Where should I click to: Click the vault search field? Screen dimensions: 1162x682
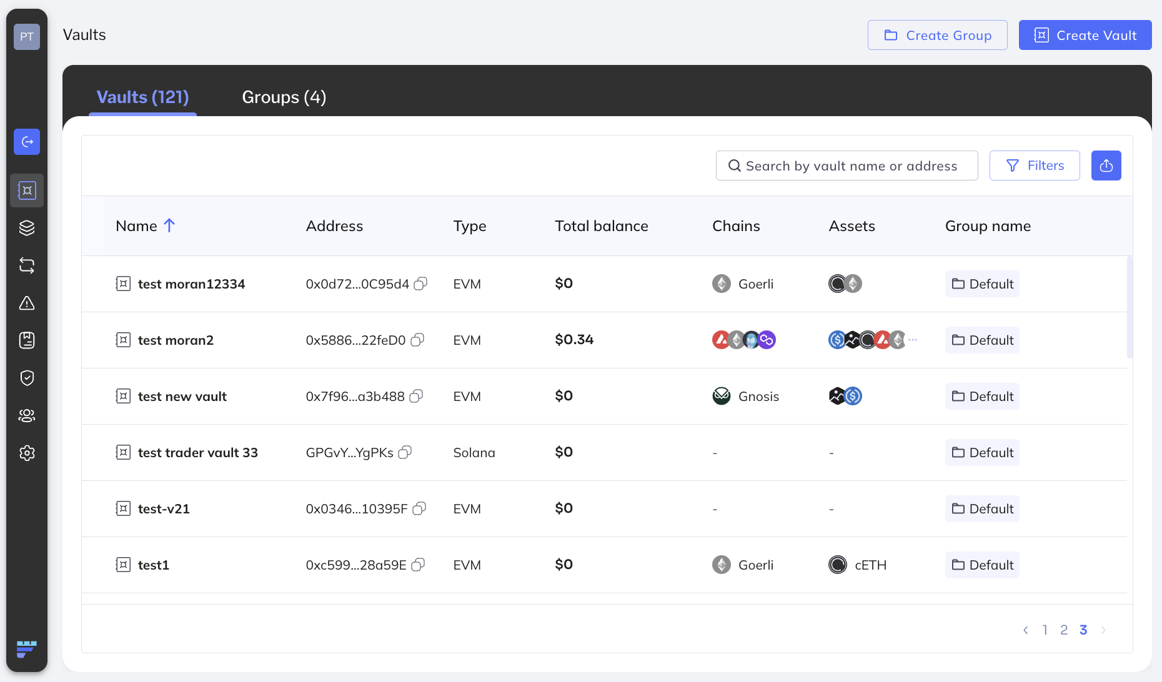847,166
